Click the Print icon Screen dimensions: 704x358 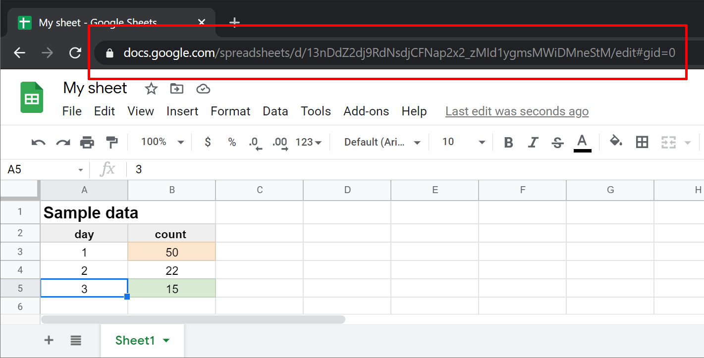point(87,143)
